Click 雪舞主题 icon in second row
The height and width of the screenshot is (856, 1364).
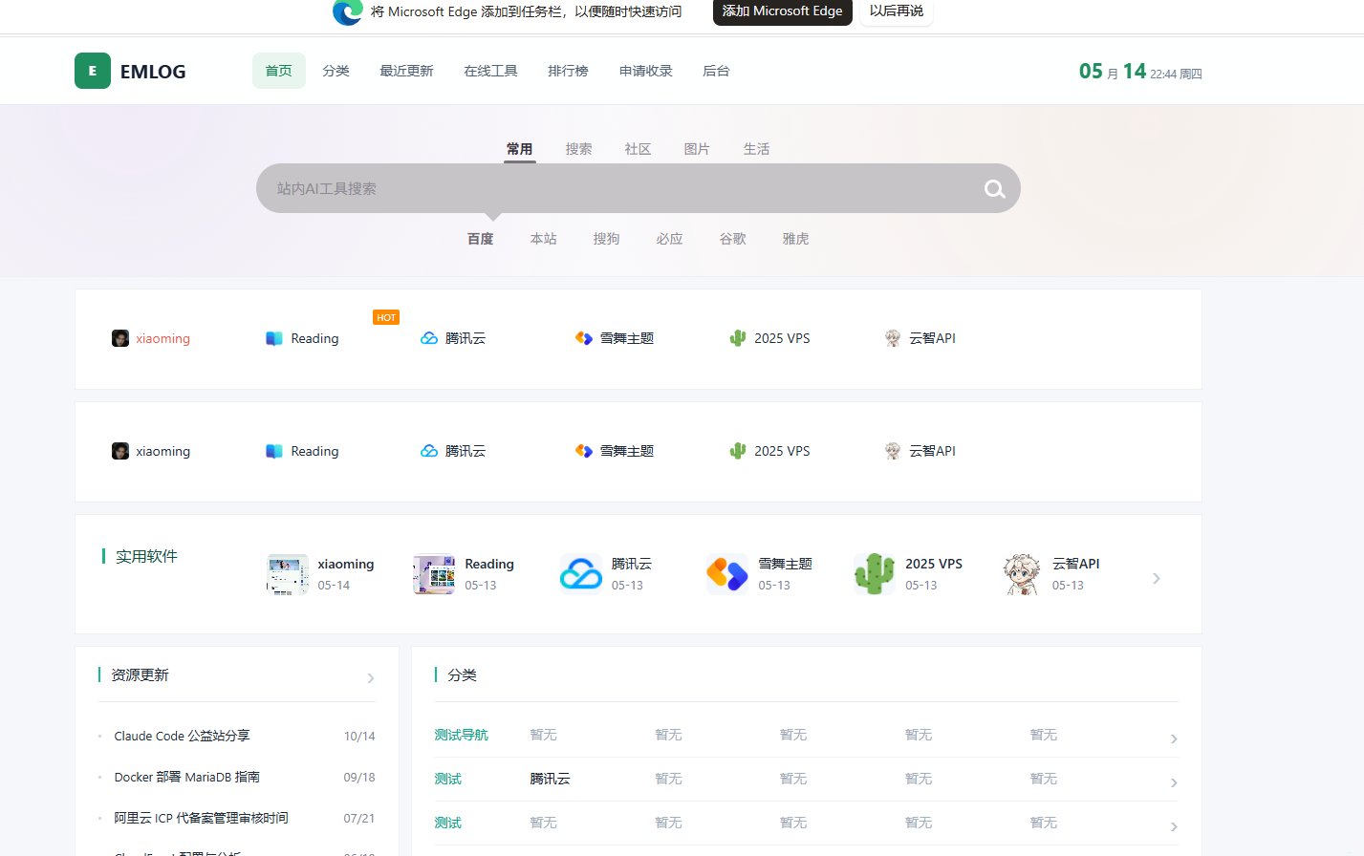tap(584, 451)
